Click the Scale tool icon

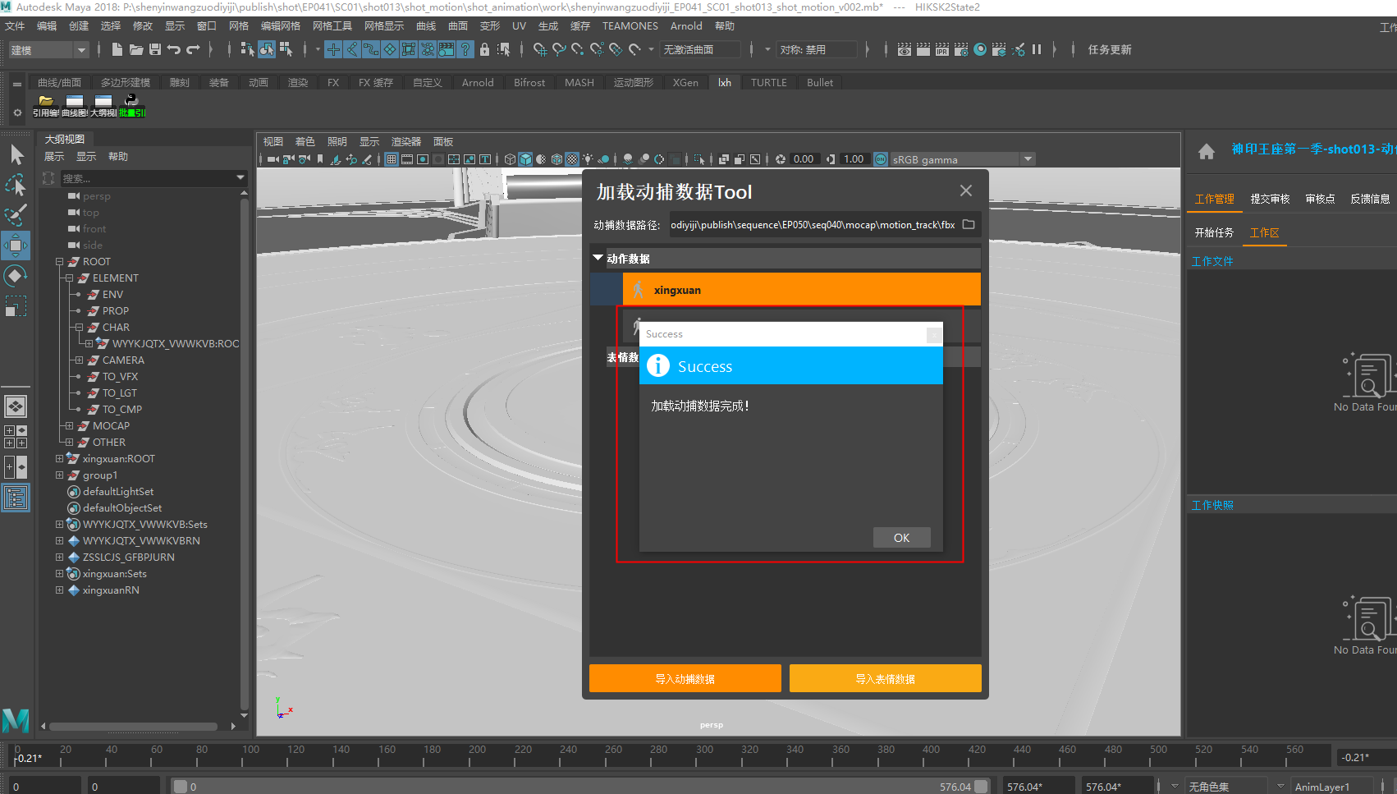coord(16,306)
